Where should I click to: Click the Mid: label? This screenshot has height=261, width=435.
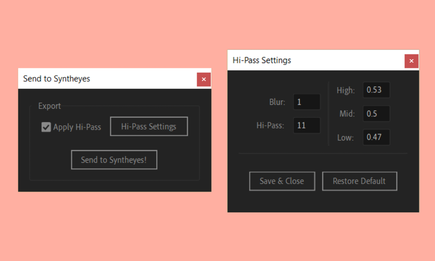(x=347, y=114)
